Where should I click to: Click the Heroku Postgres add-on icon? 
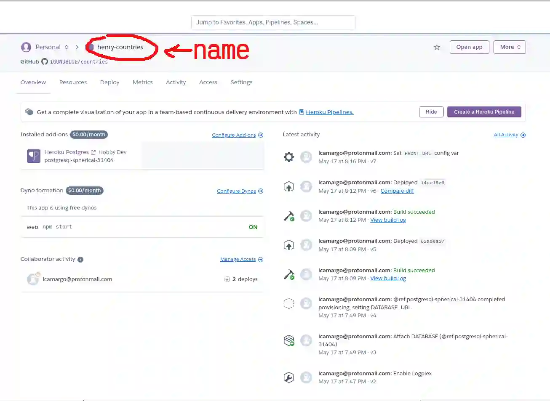point(34,156)
